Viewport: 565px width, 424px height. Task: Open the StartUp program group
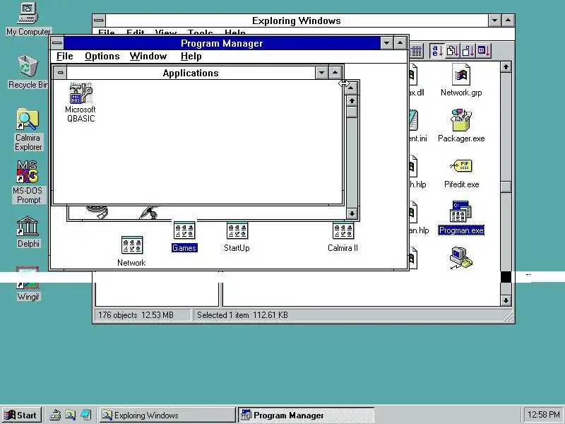[x=237, y=237]
